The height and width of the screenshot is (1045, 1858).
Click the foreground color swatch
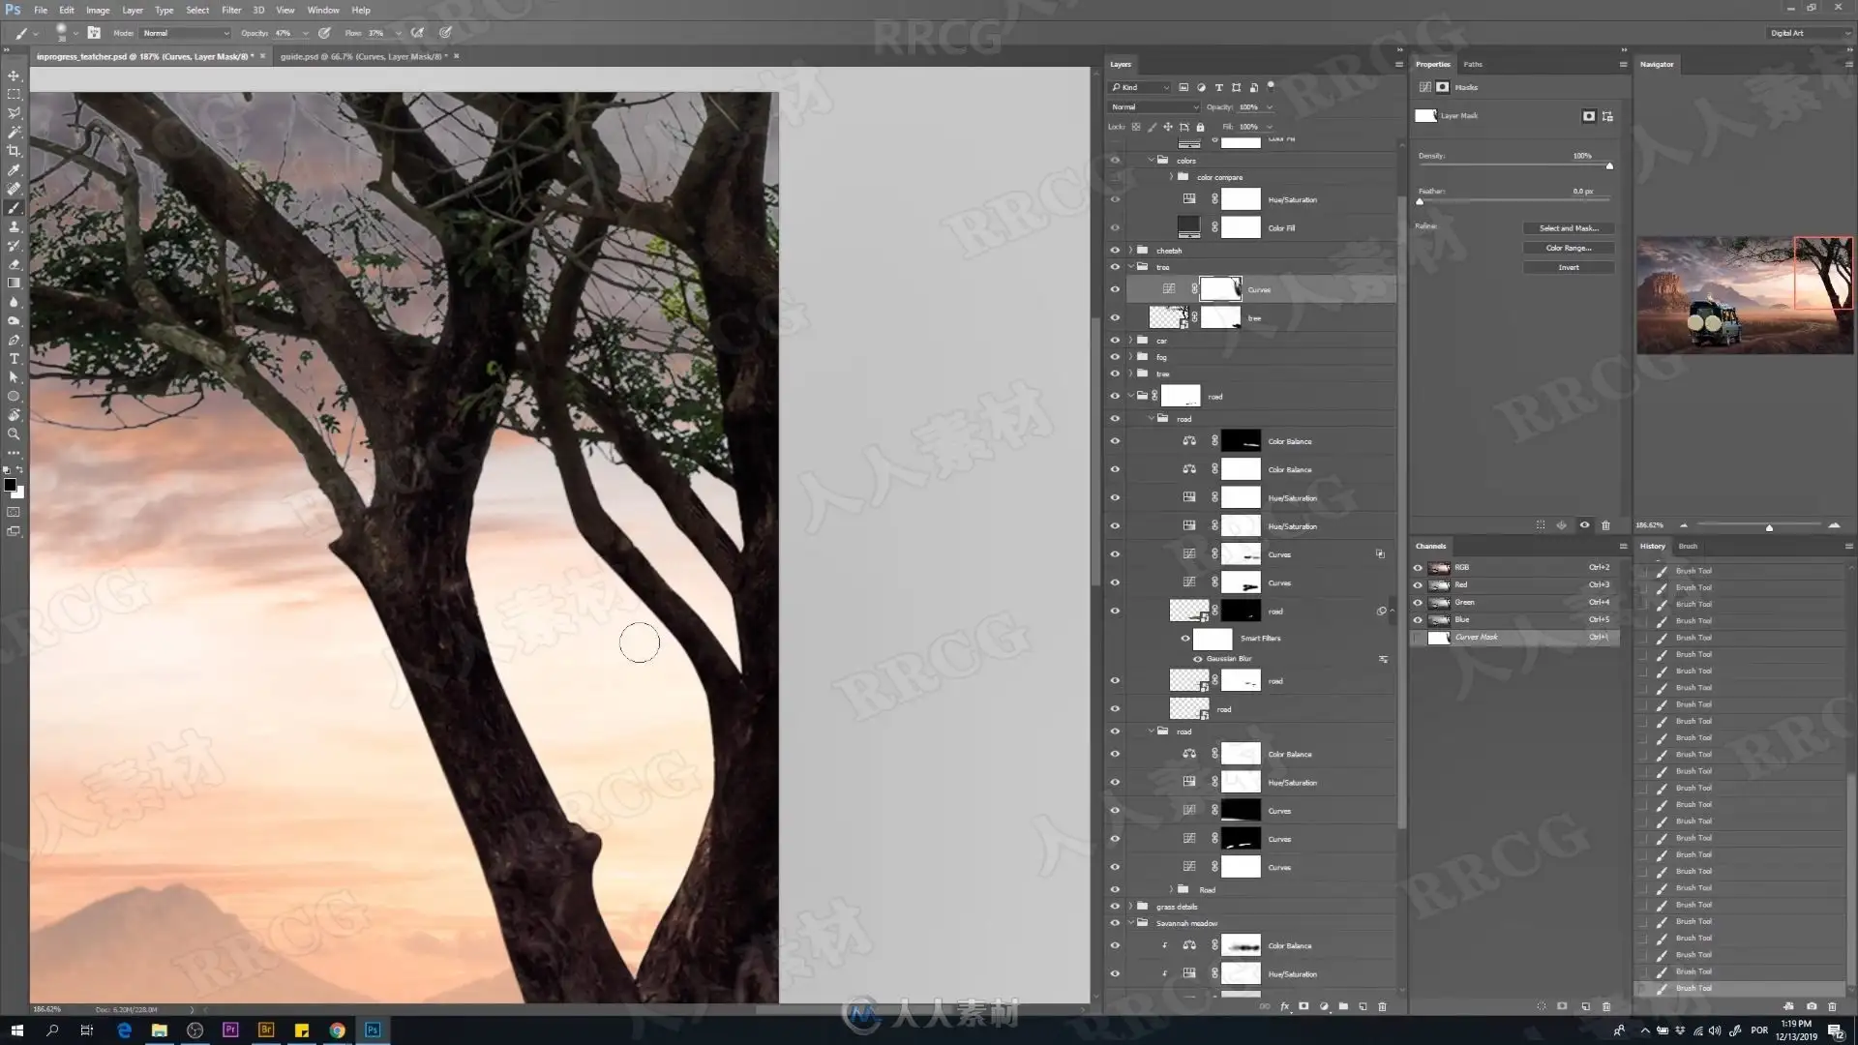(x=10, y=485)
